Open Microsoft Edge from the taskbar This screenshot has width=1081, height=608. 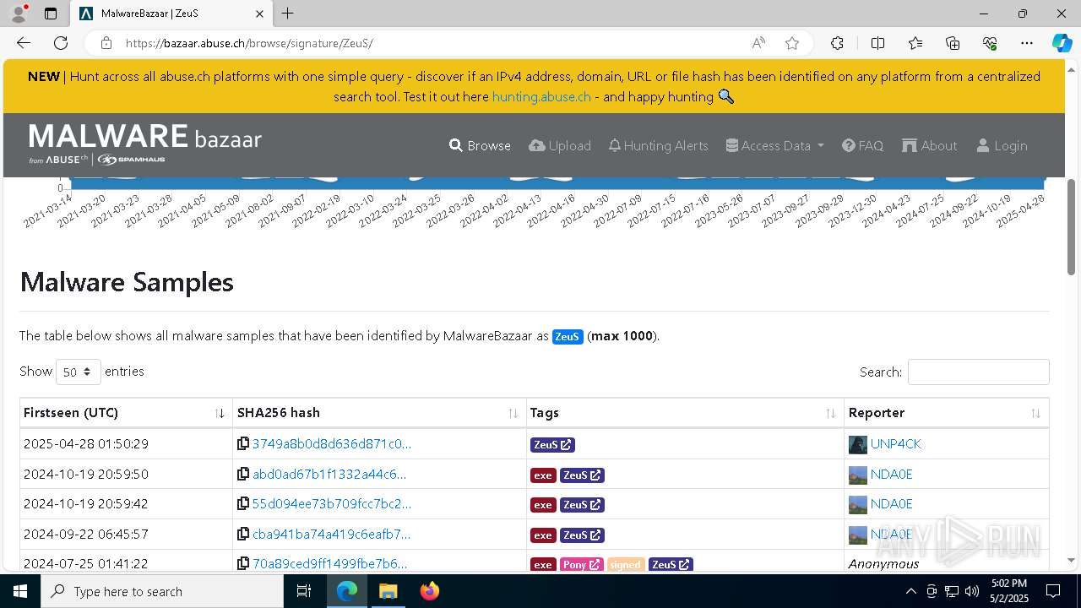[x=347, y=591]
